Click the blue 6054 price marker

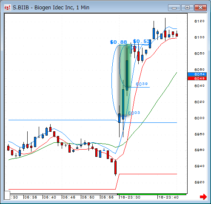197,74
